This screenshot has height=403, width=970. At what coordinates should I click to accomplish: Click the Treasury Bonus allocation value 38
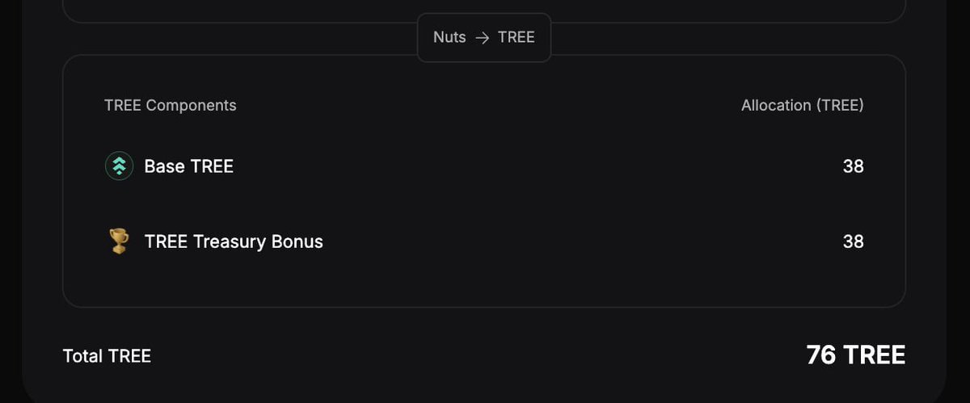(x=854, y=241)
